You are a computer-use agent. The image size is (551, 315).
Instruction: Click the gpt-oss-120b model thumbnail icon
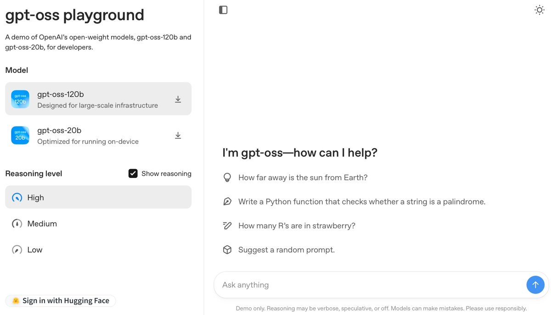tap(20, 99)
